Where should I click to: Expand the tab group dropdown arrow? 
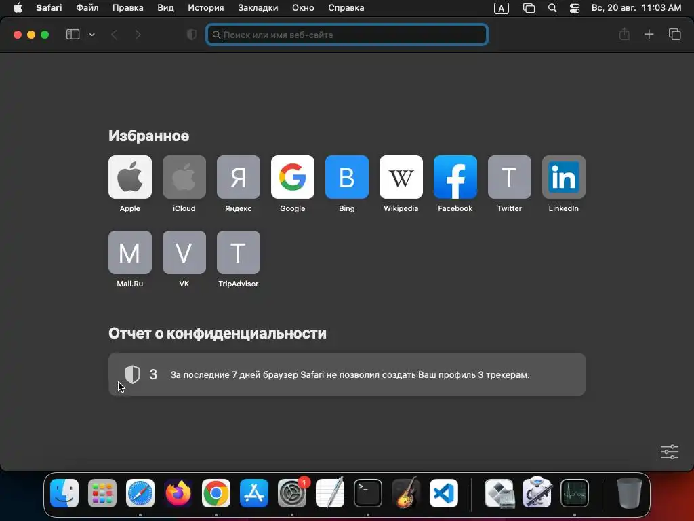pos(91,35)
